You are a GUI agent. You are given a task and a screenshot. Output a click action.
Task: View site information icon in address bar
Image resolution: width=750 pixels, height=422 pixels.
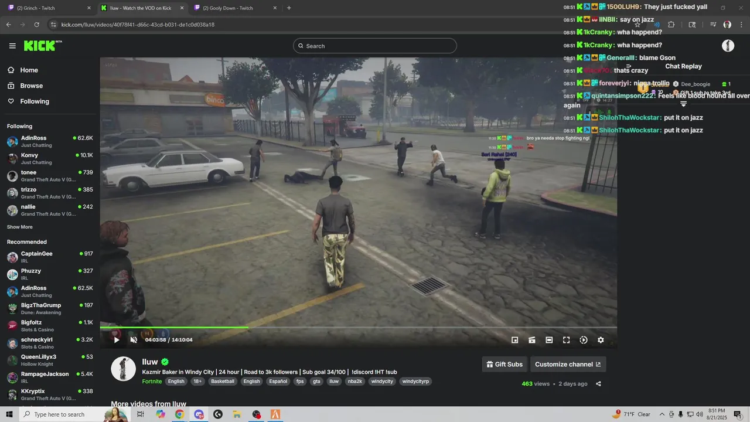click(53, 25)
